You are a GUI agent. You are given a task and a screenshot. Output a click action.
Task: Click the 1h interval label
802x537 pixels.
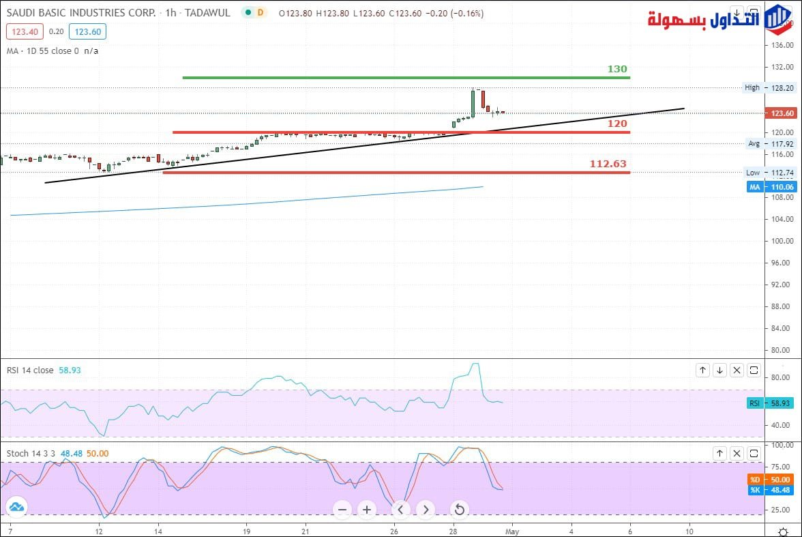[x=170, y=13]
